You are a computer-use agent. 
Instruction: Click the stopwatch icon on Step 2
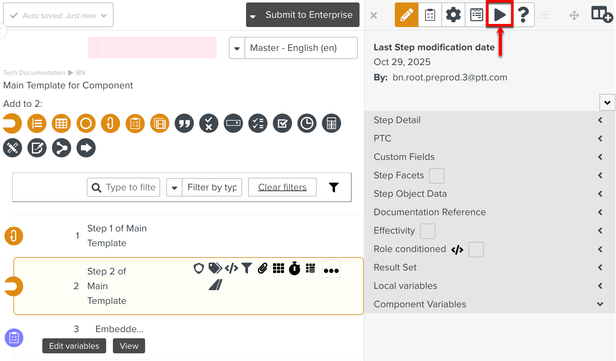[294, 268]
